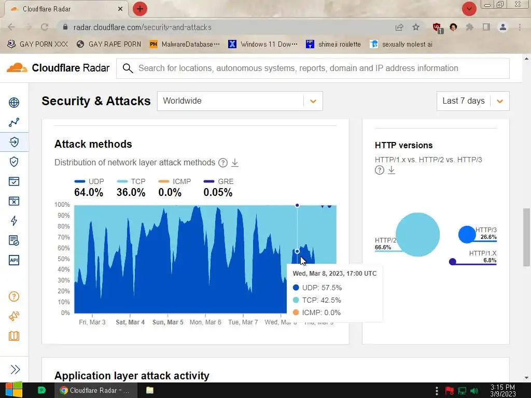Select the Cloudflare Radar browser tab
This screenshot has width=531, height=398.
pos(66,9)
